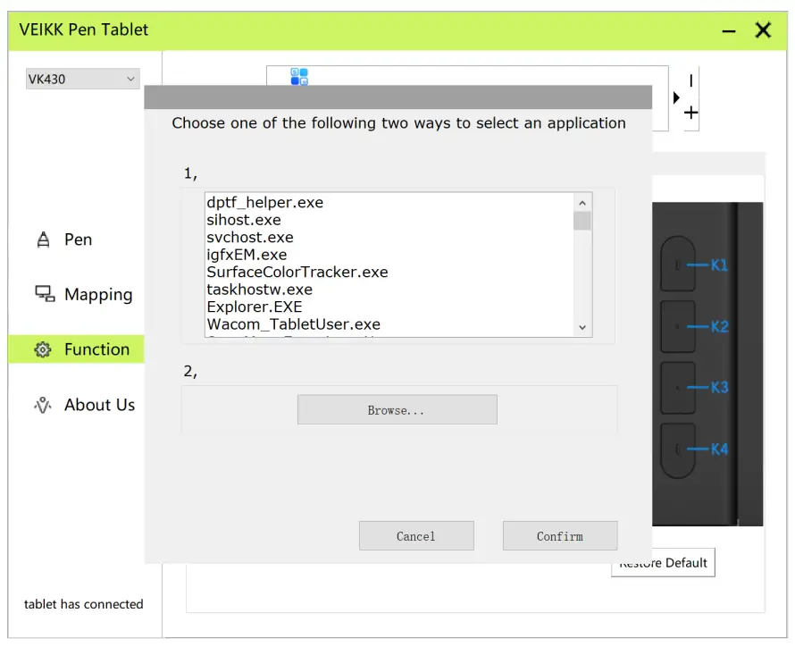Click the K1 tablet key
This screenshot has width=795, height=647.
pyautogui.click(x=678, y=265)
